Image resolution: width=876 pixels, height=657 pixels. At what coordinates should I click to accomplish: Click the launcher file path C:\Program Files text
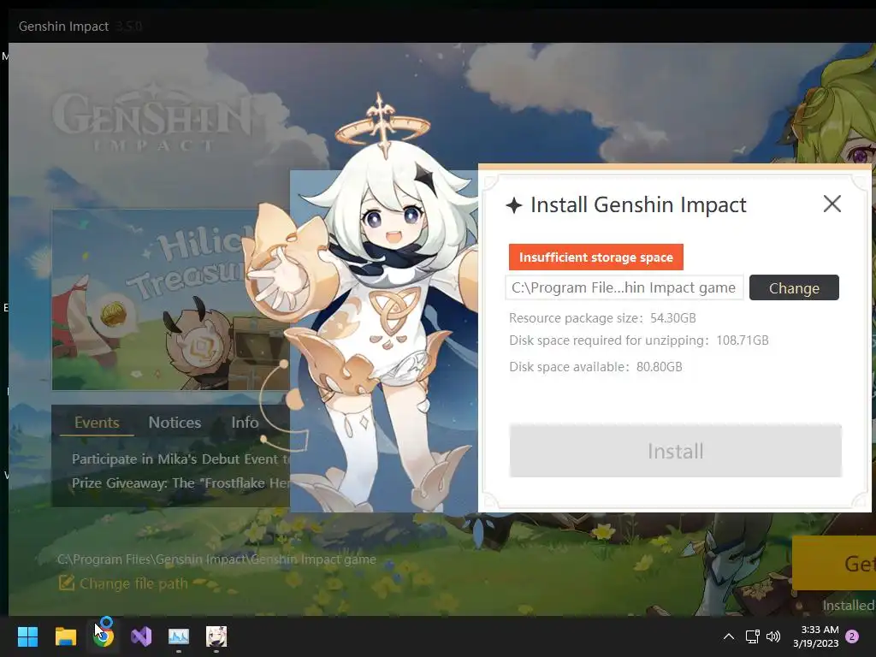pyautogui.click(x=216, y=559)
